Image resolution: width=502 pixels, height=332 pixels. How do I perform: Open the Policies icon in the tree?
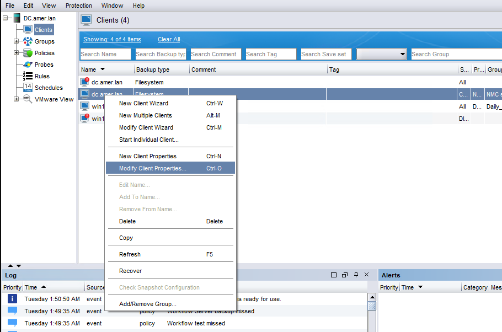pos(26,53)
